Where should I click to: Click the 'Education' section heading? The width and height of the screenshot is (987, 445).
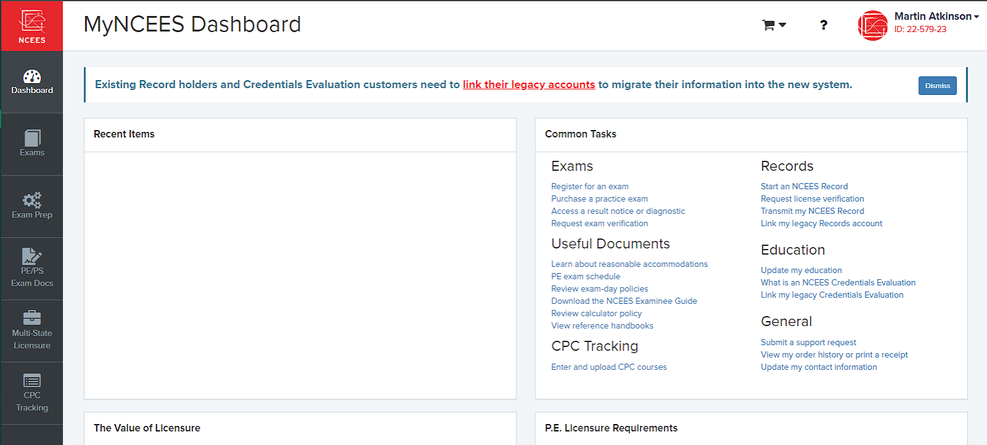(x=793, y=250)
